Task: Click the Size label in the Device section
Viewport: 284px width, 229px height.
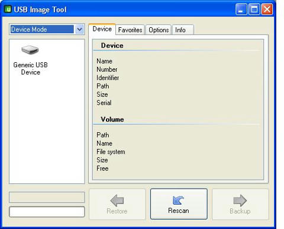Action: coord(102,94)
